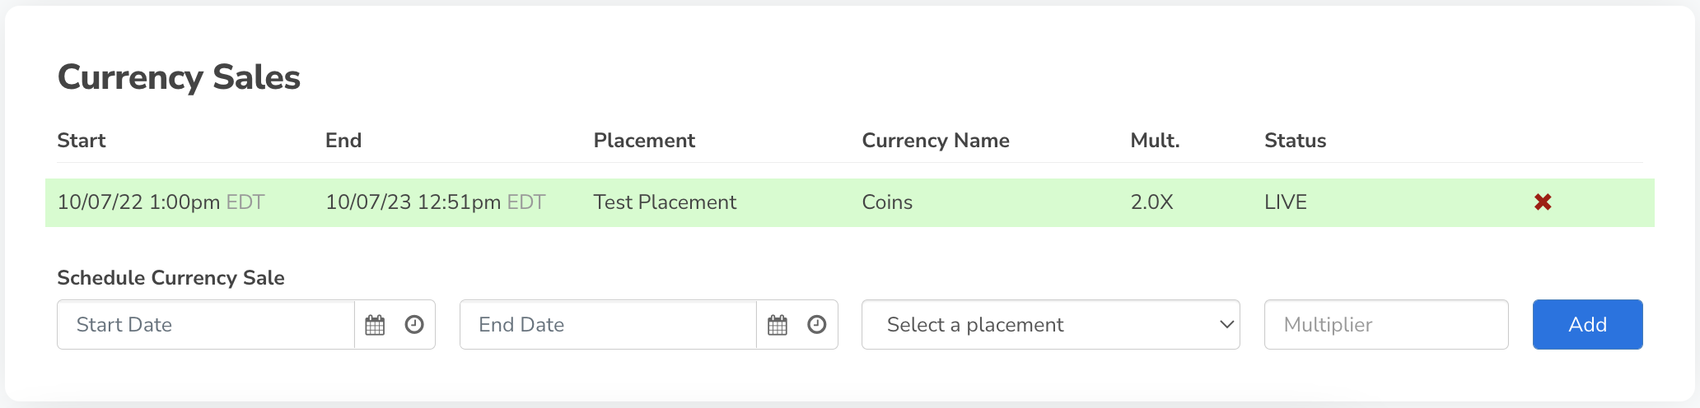Viewport: 1700px width, 408px height.
Task: Select the Status column header
Action: click(x=1296, y=141)
